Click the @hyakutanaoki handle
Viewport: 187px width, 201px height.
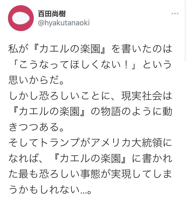(x=63, y=23)
